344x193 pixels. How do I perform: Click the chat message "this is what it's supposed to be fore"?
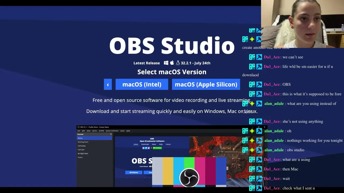312,94
